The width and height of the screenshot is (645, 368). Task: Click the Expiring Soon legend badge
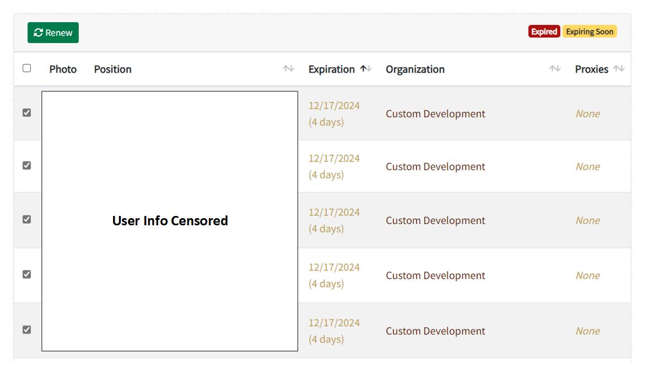589,31
